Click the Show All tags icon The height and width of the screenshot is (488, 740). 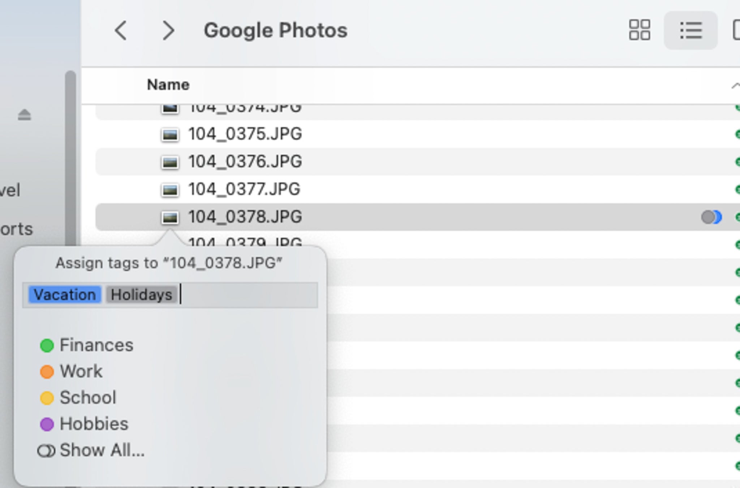click(x=46, y=451)
